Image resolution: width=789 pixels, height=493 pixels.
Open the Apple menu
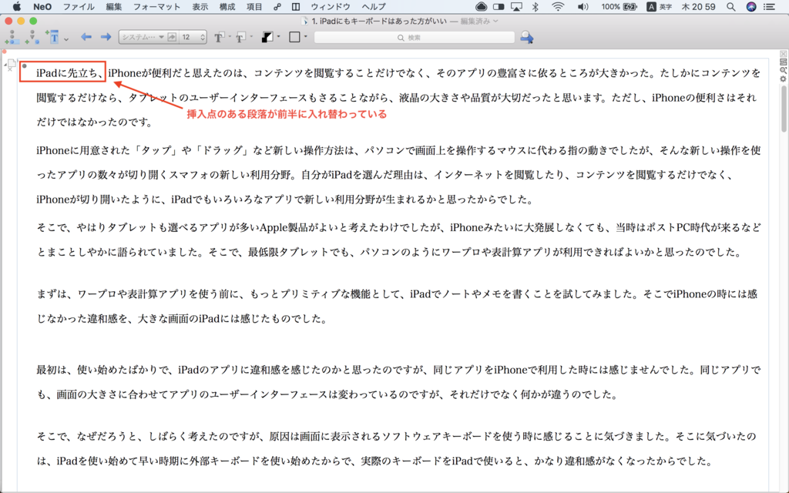(x=17, y=6)
